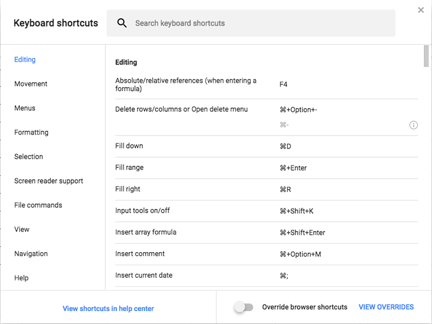
Task: Click the vertical scrollbar thumb
Action: (426, 56)
